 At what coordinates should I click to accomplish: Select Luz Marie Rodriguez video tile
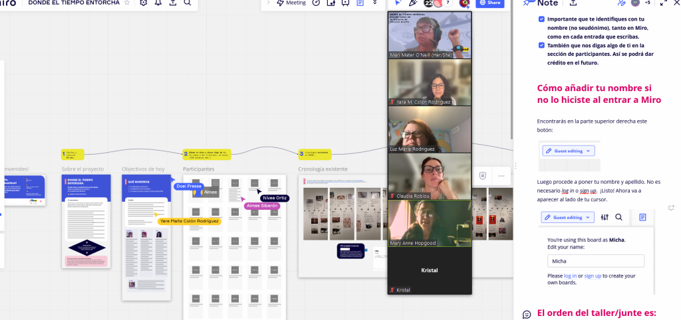coord(429,129)
